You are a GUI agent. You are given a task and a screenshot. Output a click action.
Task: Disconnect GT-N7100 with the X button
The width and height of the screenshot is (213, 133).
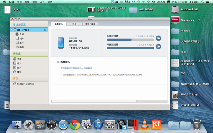coord(45,30)
